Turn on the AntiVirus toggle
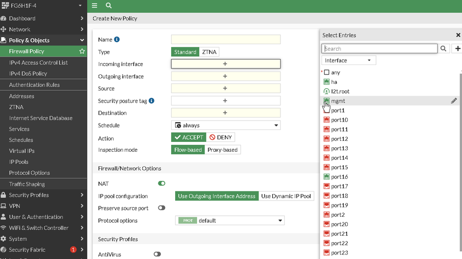Viewport: 462px width, 259px height. pyautogui.click(x=157, y=255)
